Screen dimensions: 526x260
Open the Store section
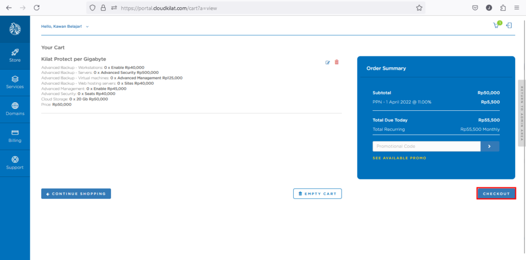coord(15,55)
